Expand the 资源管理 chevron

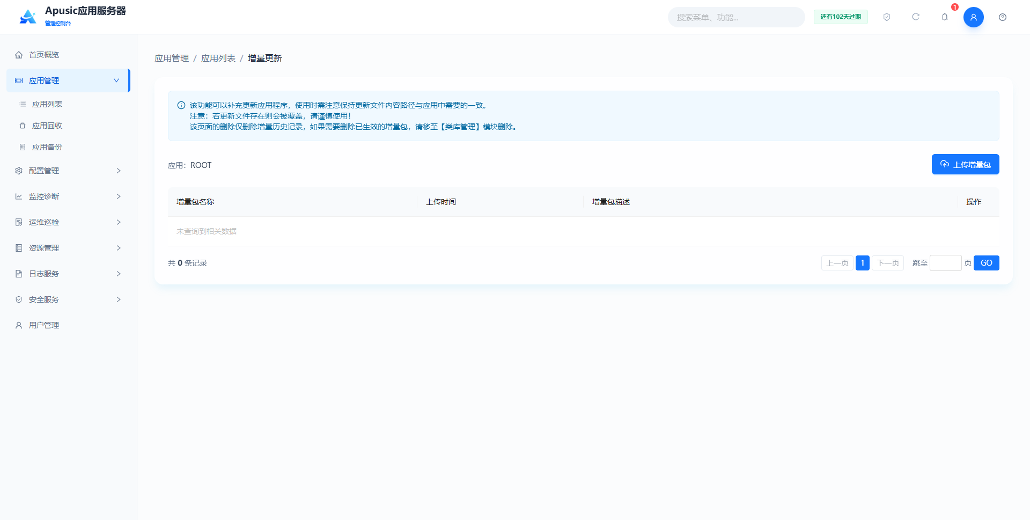tap(119, 248)
